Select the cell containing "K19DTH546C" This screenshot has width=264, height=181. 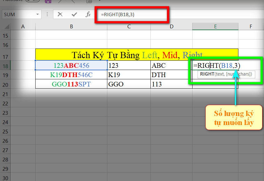[x=71, y=75]
